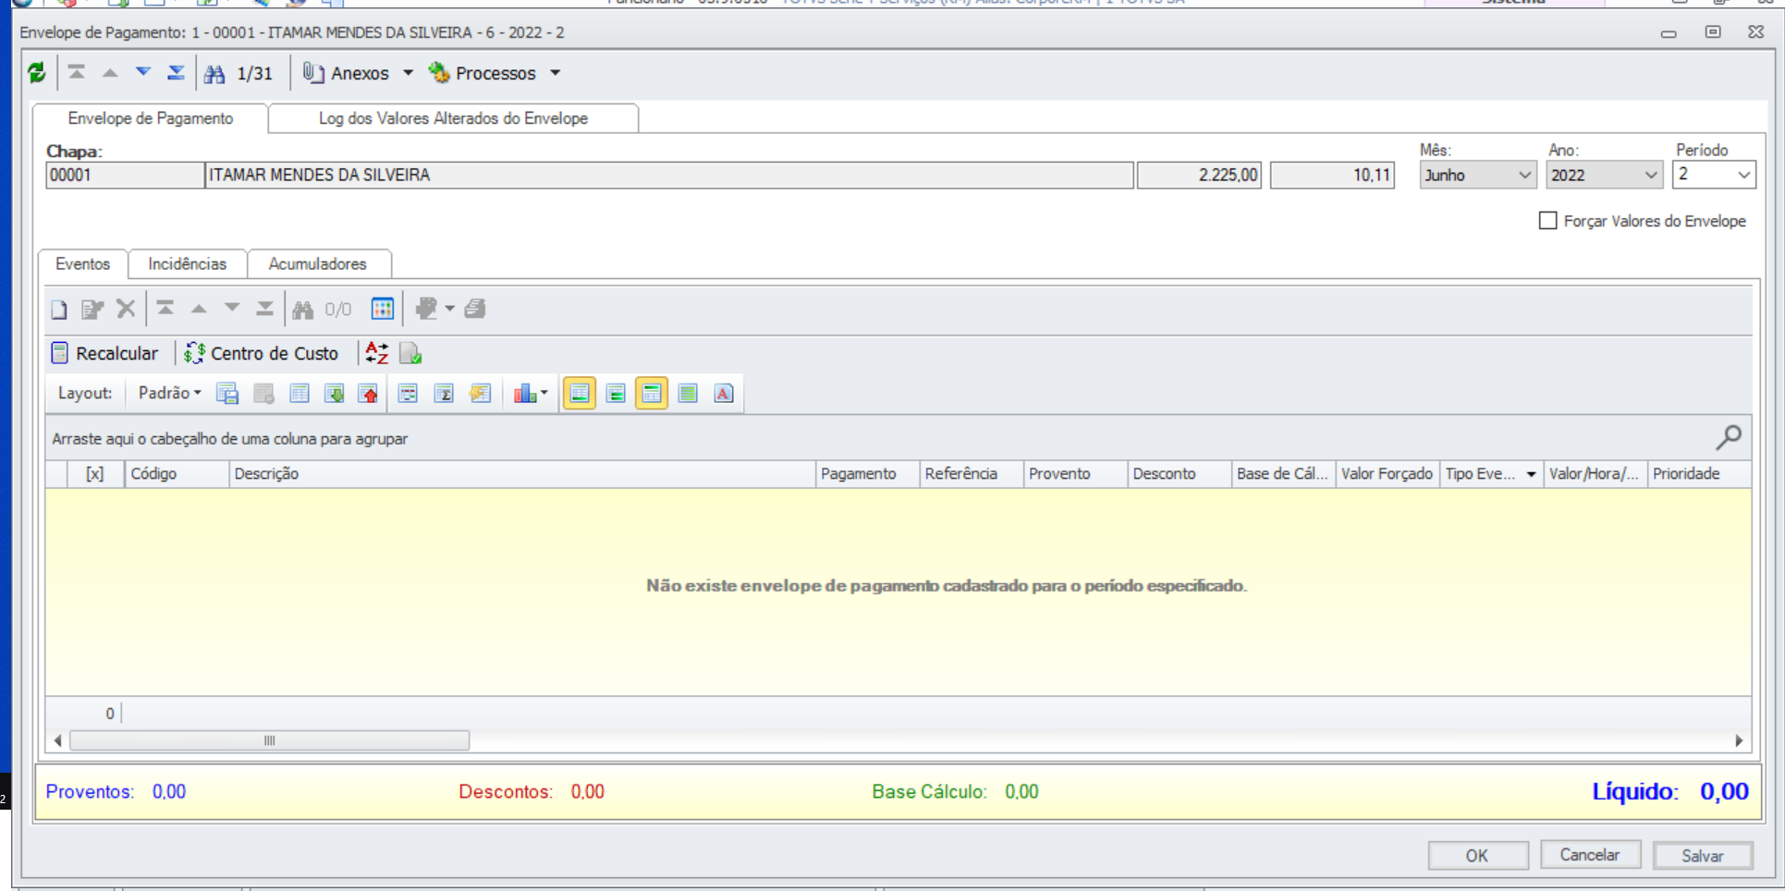Click the document with green check icon
The height and width of the screenshot is (891, 1785).
click(410, 353)
